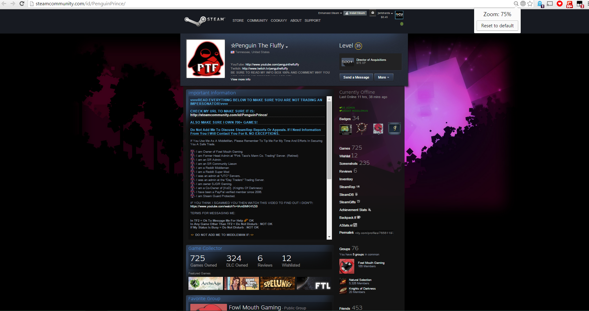Click the Backpack.tf tag icon
589x311 pixels.
pos(359,217)
